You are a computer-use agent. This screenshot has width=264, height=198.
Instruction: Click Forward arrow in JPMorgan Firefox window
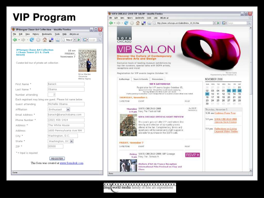pyautogui.click(x=23, y=40)
